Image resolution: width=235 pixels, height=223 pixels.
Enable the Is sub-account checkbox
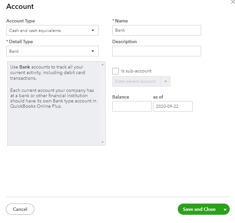(x=116, y=71)
